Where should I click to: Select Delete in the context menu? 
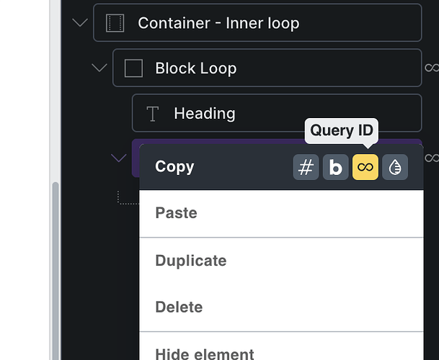coord(179,307)
